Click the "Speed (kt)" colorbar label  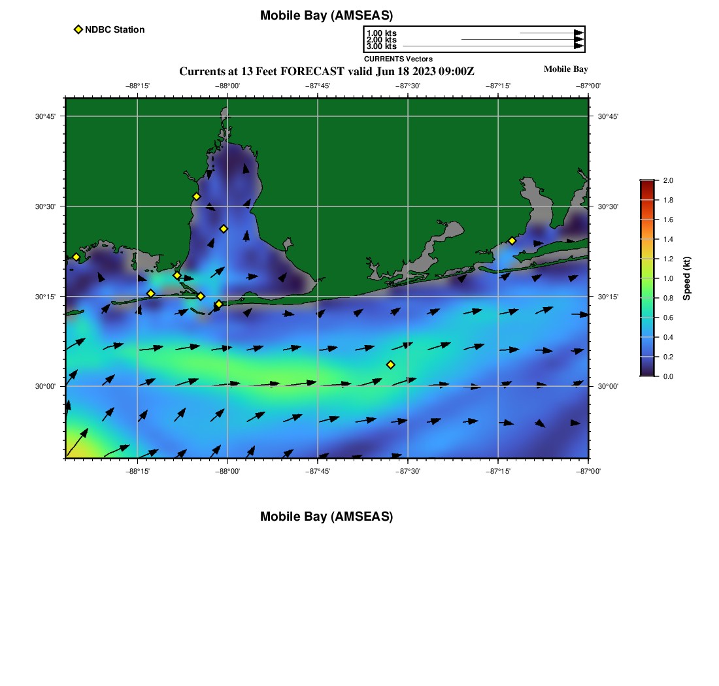[686, 278]
